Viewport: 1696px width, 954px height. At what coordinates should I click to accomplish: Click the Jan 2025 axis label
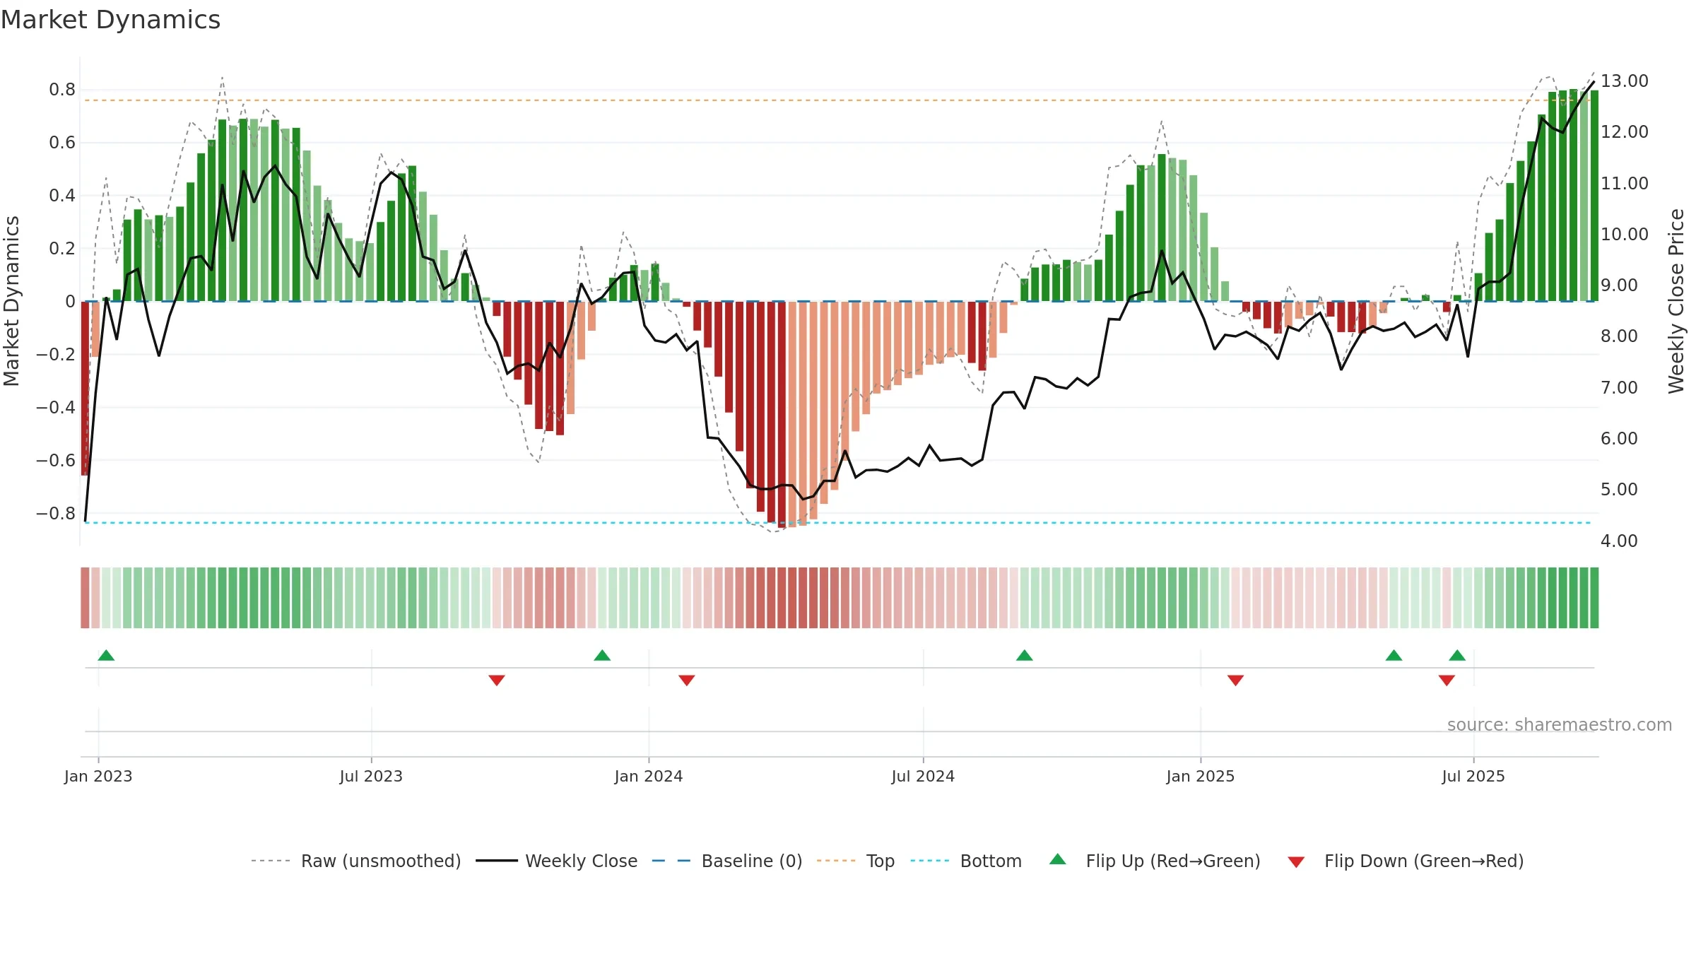click(x=1201, y=776)
